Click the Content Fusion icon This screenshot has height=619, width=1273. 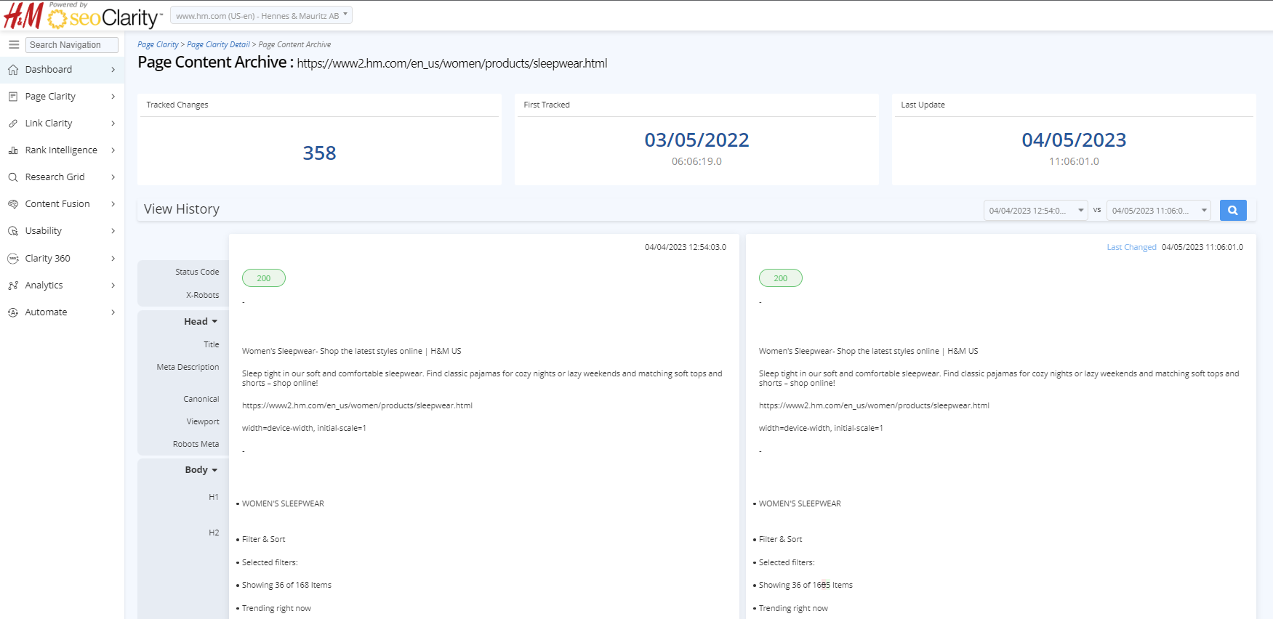coord(13,204)
